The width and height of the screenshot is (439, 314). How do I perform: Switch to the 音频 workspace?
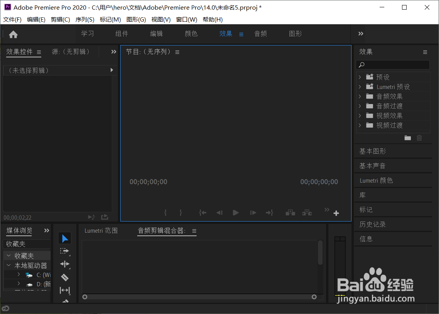[x=261, y=34]
